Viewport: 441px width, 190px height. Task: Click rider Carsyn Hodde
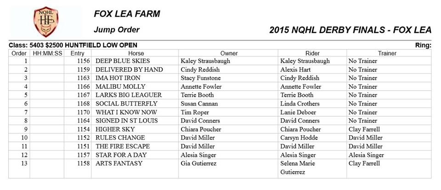pyautogui.click(x=299, y=138)
